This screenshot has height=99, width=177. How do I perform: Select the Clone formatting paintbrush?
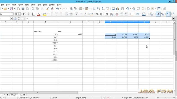point(48,9)
